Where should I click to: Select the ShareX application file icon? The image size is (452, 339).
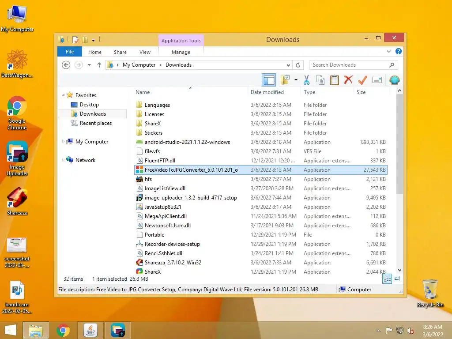139,271
